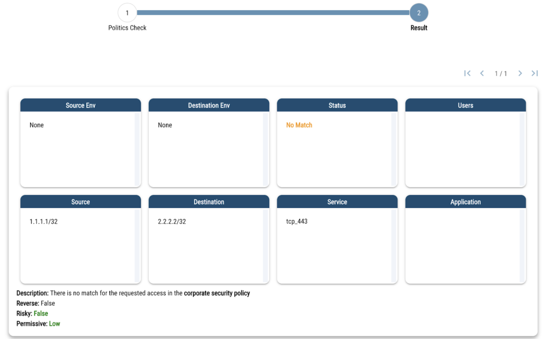542x339 pixels.
Task: Select the Destination Env card header
Action: 209,105
